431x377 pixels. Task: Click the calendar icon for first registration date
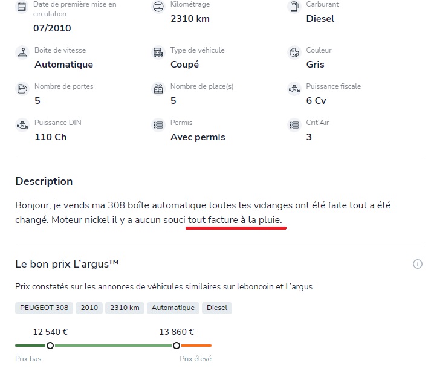(22, 7)
